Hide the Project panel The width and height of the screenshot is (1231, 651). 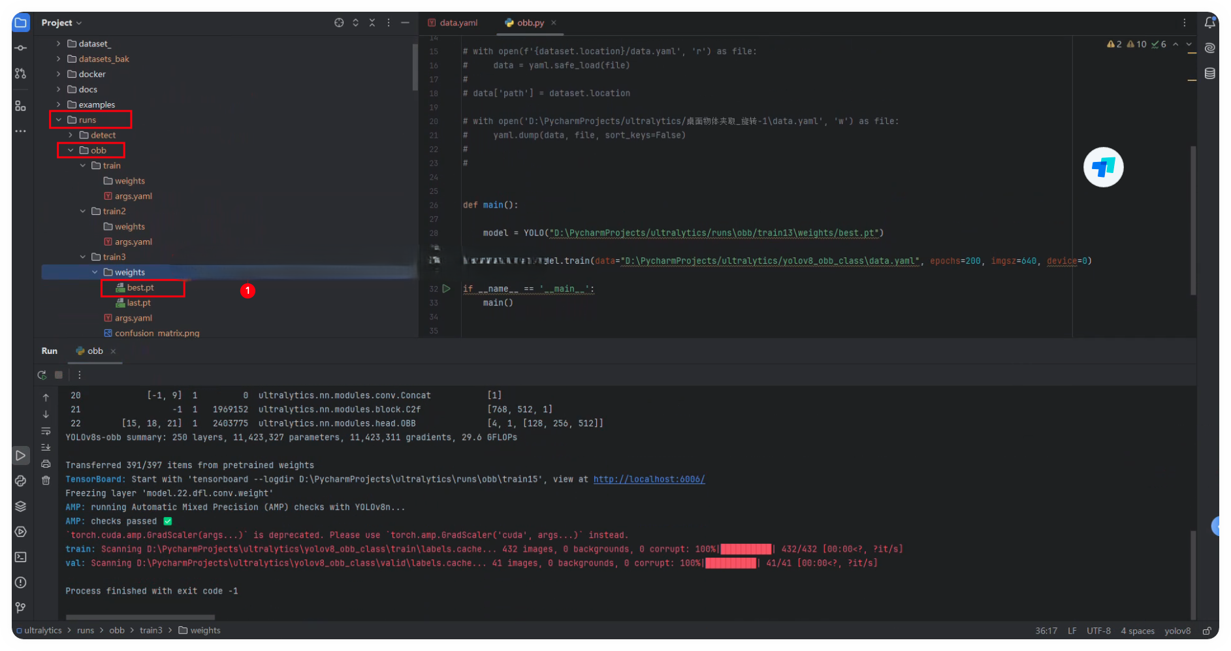405,23
